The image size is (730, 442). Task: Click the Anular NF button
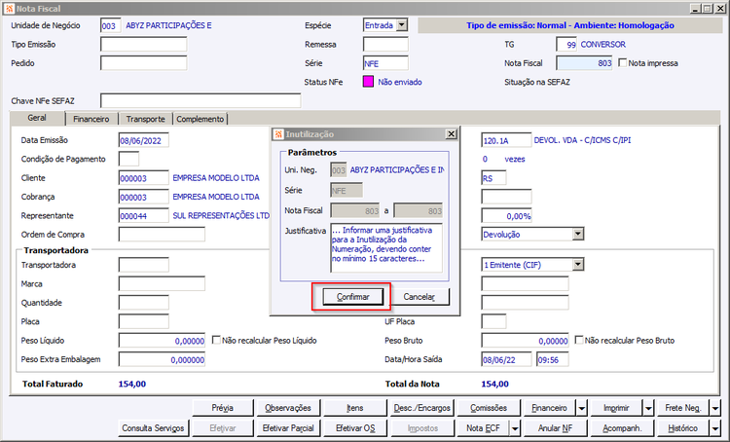555,428
